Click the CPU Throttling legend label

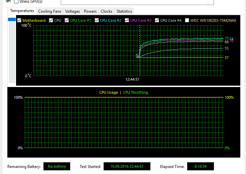(x=135, y=92)
